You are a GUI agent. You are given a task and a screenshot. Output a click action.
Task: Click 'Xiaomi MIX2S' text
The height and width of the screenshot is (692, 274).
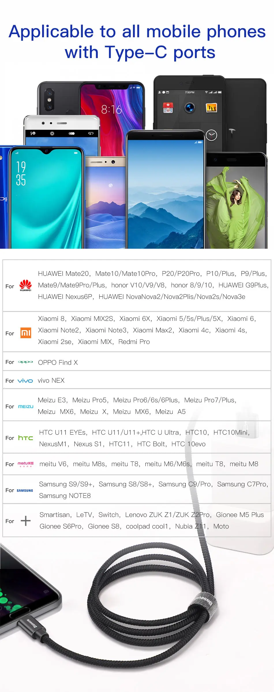click(x=92, y=319)
